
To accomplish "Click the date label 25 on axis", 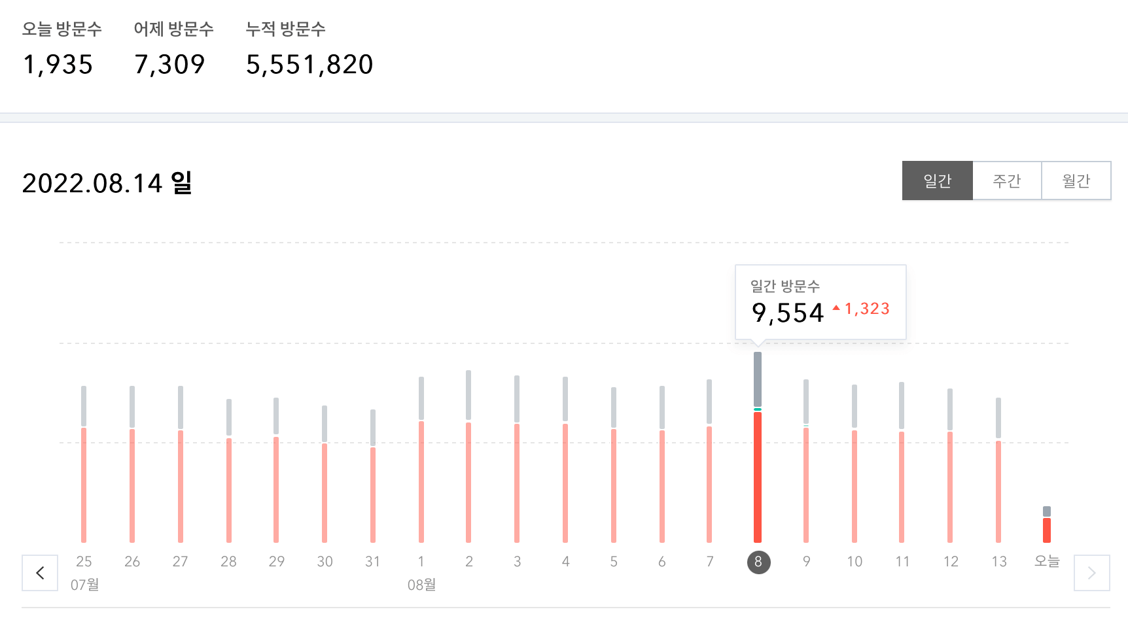I will click(x=84, y=562).
